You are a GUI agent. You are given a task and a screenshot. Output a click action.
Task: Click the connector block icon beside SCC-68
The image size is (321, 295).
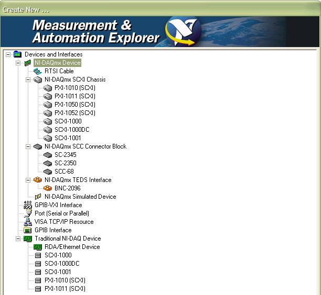[x=48, y=172]
